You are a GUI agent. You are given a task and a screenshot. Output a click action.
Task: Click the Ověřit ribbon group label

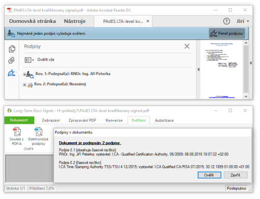29,149
